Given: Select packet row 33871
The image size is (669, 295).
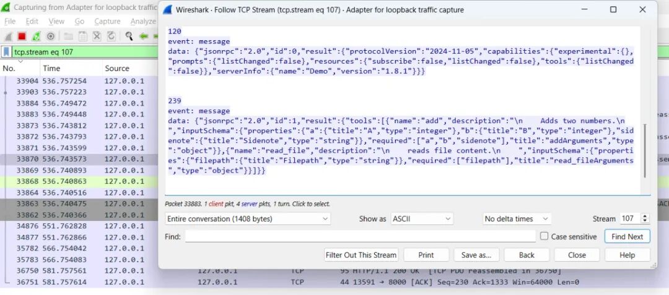Looking at the screenshot, I should [79, 148].
